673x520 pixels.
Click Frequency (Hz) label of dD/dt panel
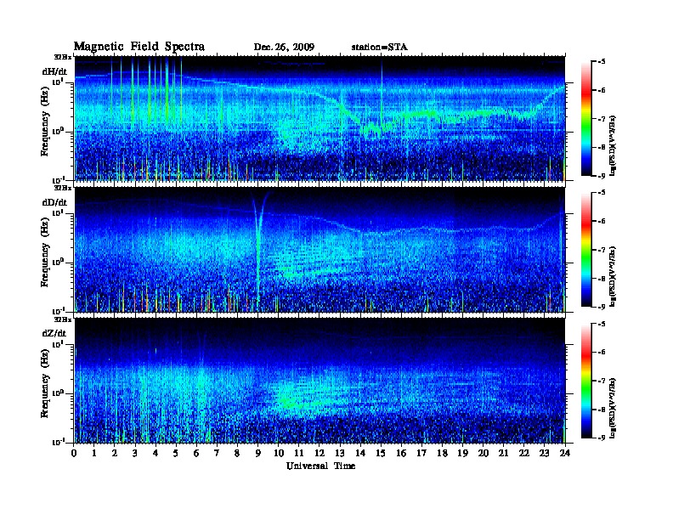click(x=45, y=253)
